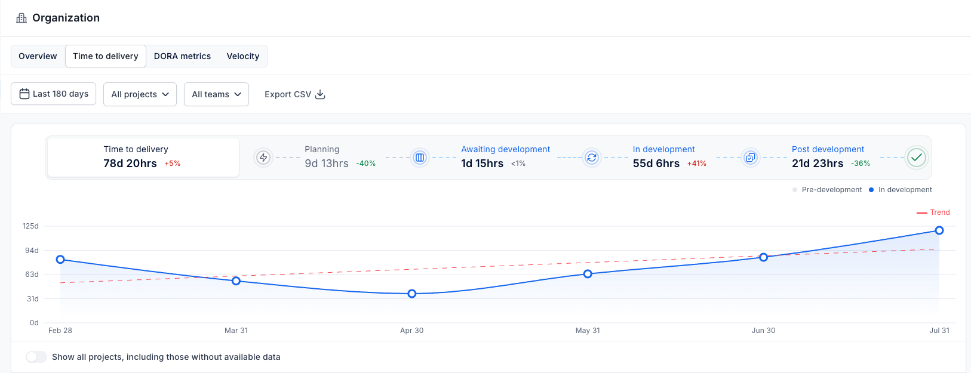Click the Mar 31 data point on chart
This screenshot has width=971, height=373.
tap(236, 280)
